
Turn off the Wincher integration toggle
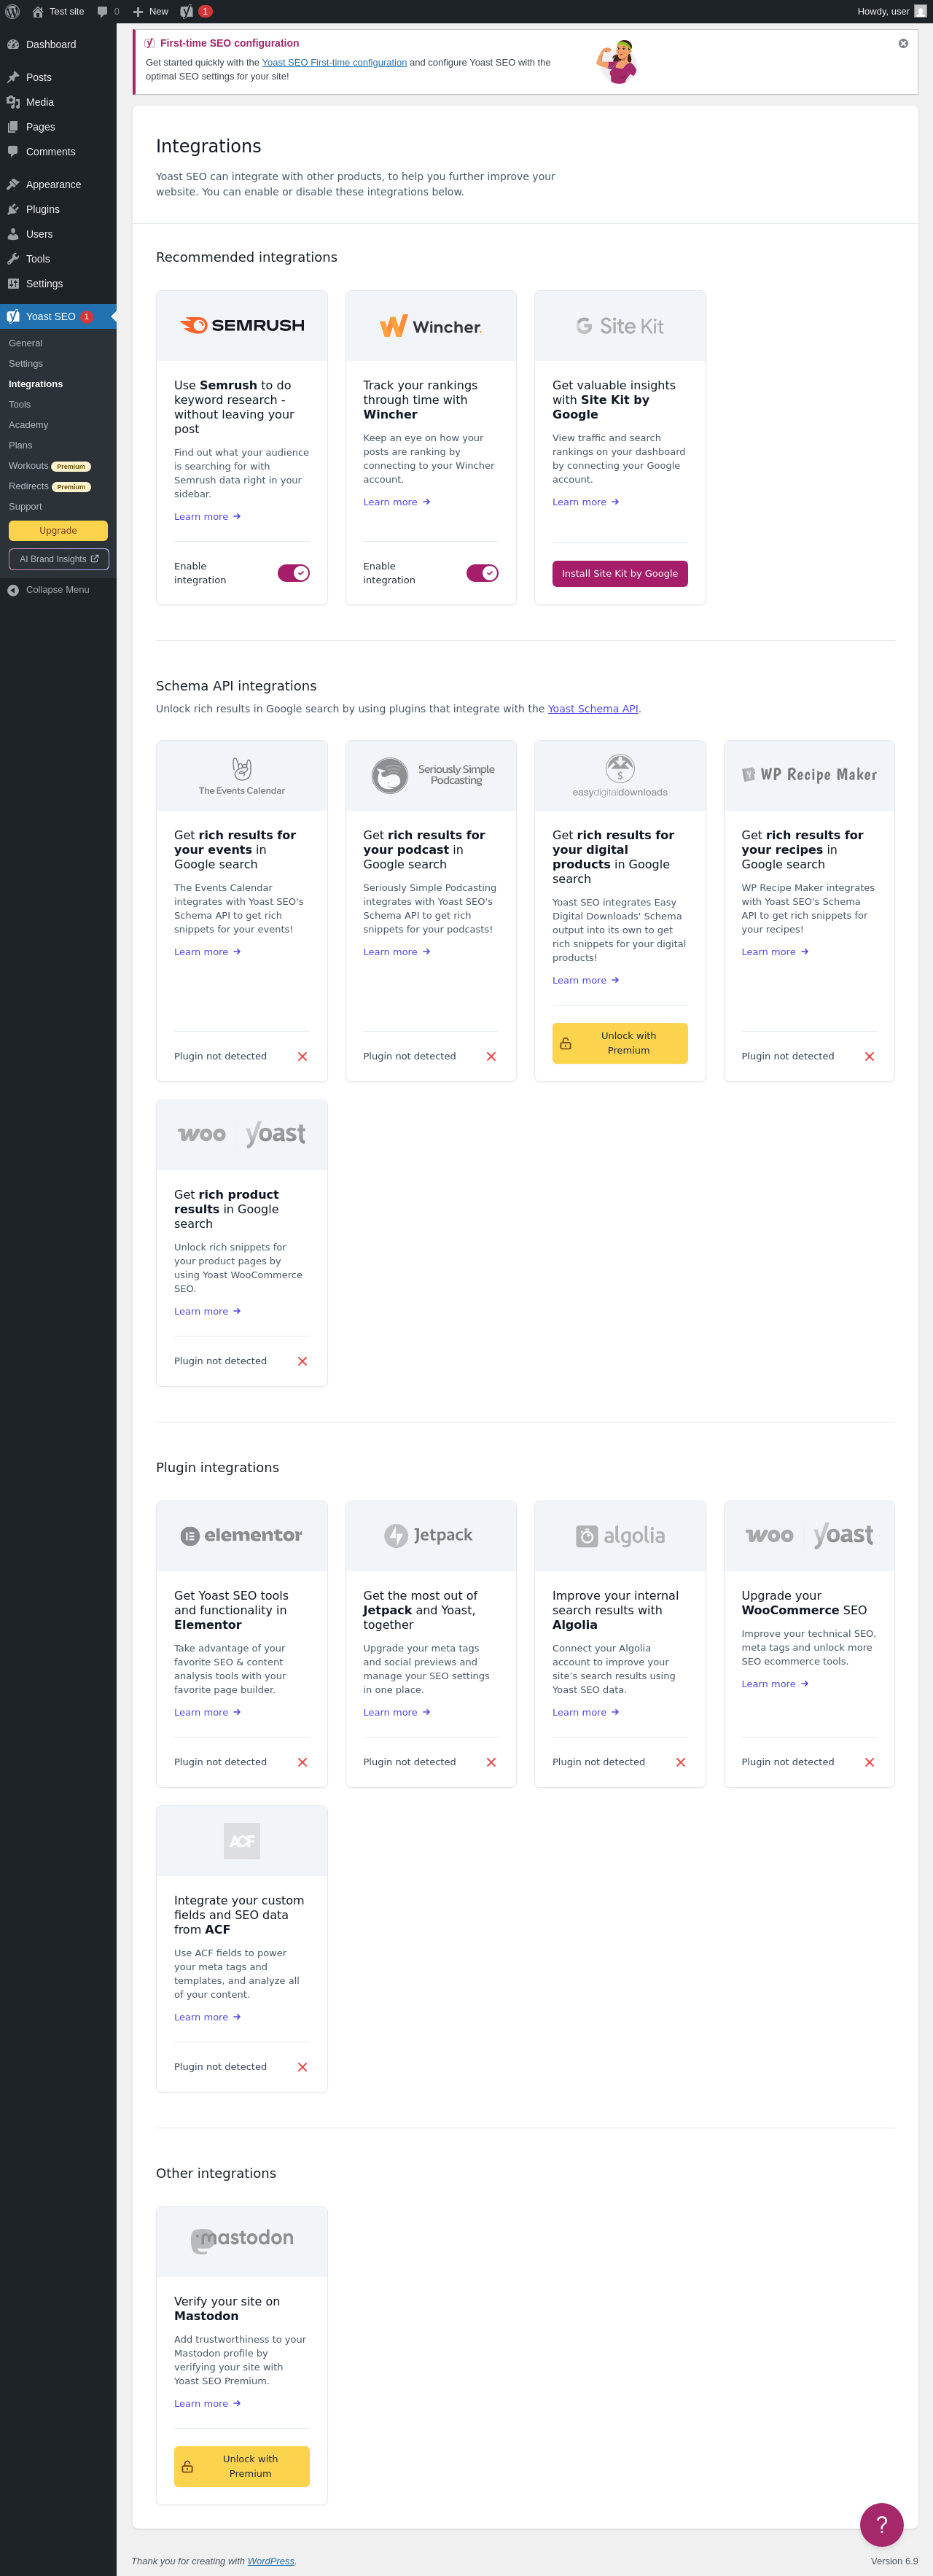point(482,573)
